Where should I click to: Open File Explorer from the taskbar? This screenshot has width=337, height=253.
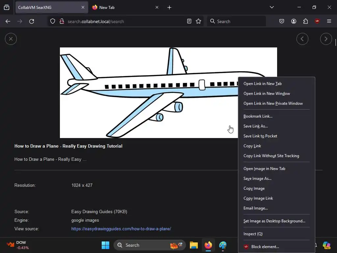click(x=194, y=245)
